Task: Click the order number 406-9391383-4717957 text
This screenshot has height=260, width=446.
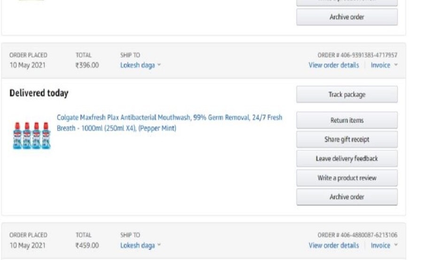Action: [x=357, y=55]
